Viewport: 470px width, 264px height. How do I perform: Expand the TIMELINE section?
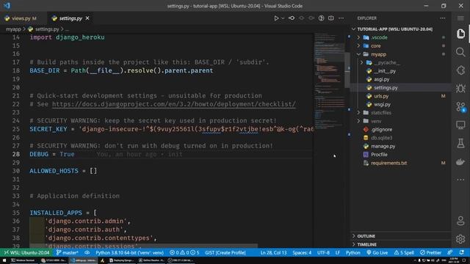366,244
